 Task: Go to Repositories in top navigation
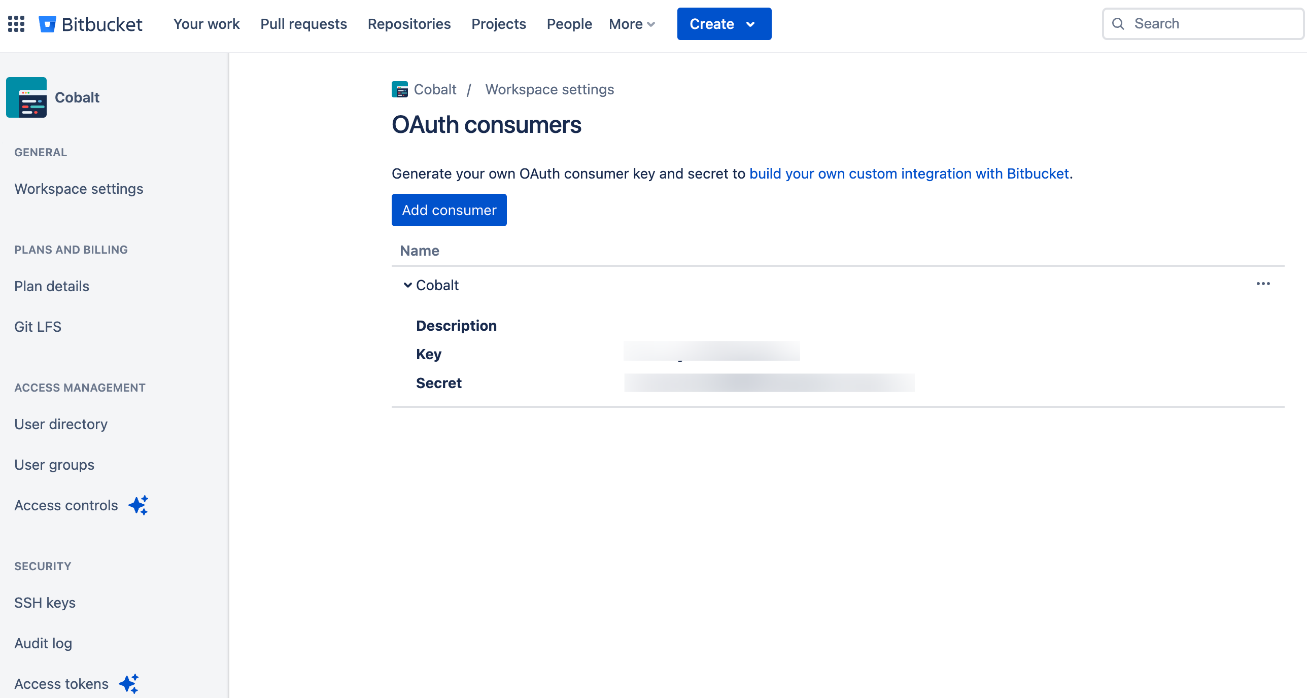point(409,24)
